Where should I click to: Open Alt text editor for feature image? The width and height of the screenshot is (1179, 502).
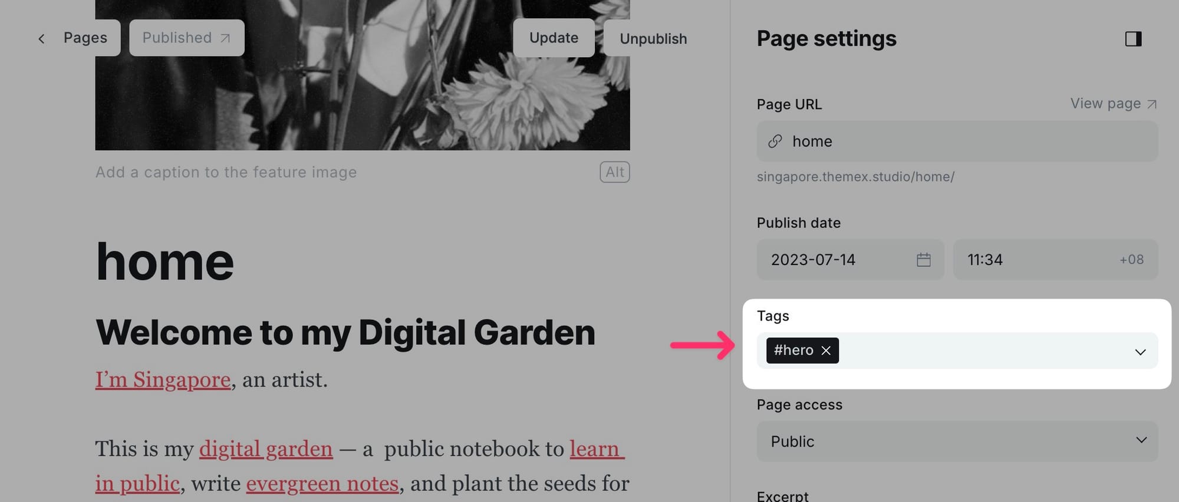[615, 172]
